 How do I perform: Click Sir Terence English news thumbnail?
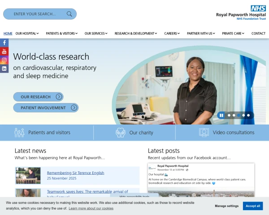click(x=28, y=176)
